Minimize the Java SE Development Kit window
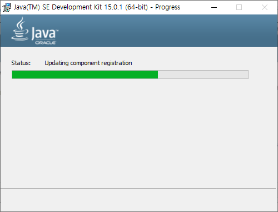278x212 pixels. coord(214,7)
